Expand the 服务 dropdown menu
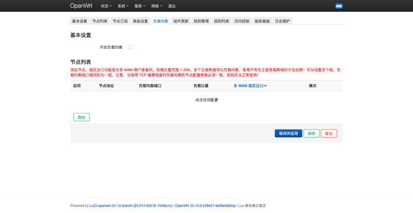This screenshot has height=213, width=413. (x=140, y=6)
